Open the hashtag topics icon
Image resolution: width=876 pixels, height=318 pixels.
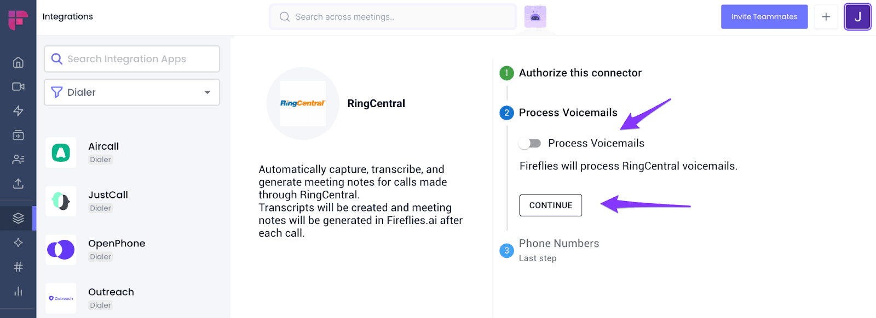(18, 267)
